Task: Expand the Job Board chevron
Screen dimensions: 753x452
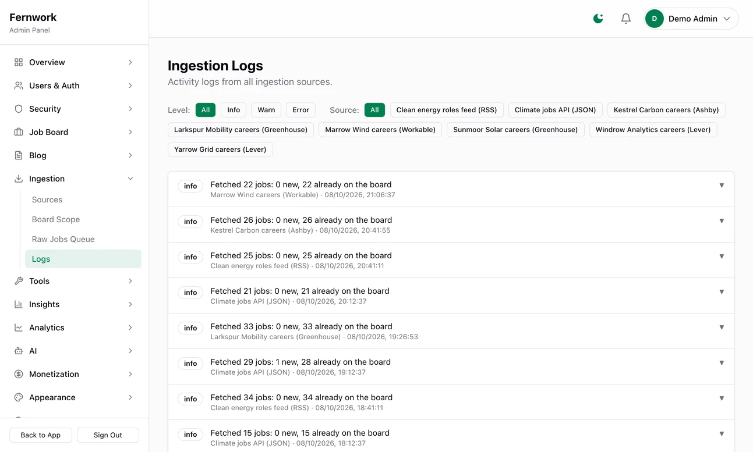Action: coord(130,132)
